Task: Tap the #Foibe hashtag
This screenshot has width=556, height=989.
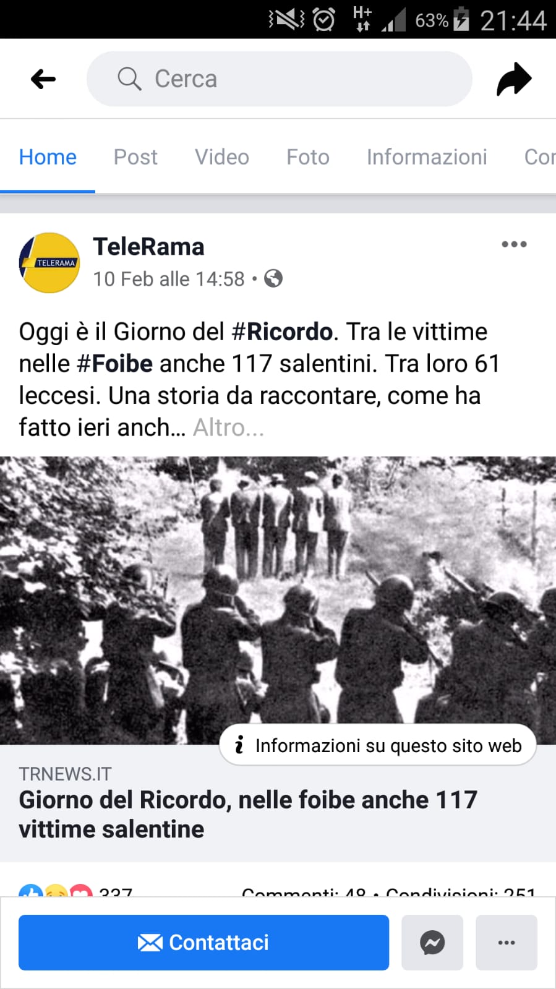Action: point(114,364)
